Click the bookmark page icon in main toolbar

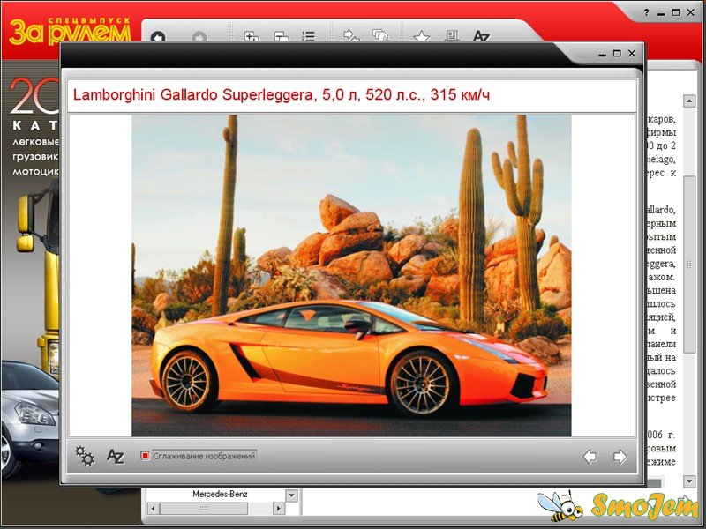[452, 35]
